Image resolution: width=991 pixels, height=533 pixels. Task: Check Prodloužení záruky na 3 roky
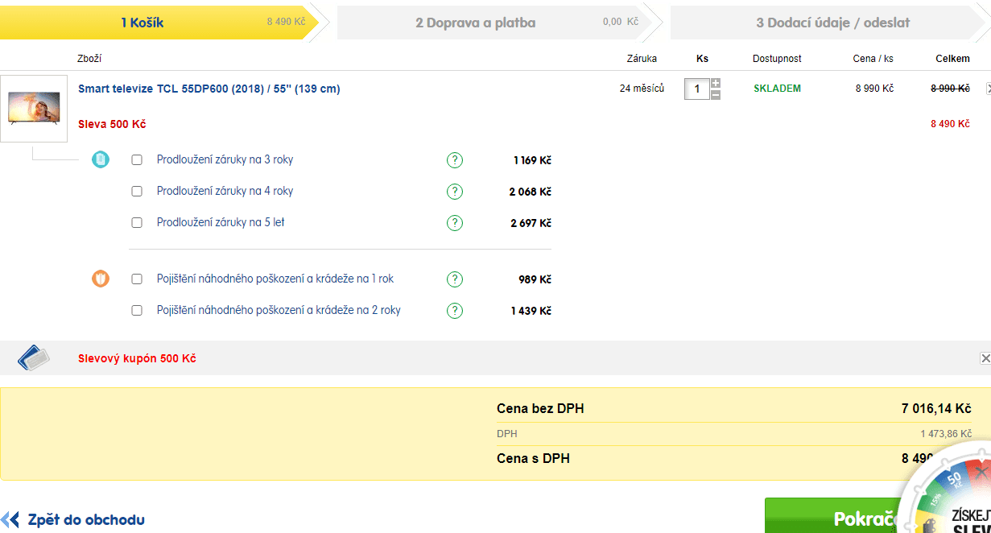[x=137, y=160]
